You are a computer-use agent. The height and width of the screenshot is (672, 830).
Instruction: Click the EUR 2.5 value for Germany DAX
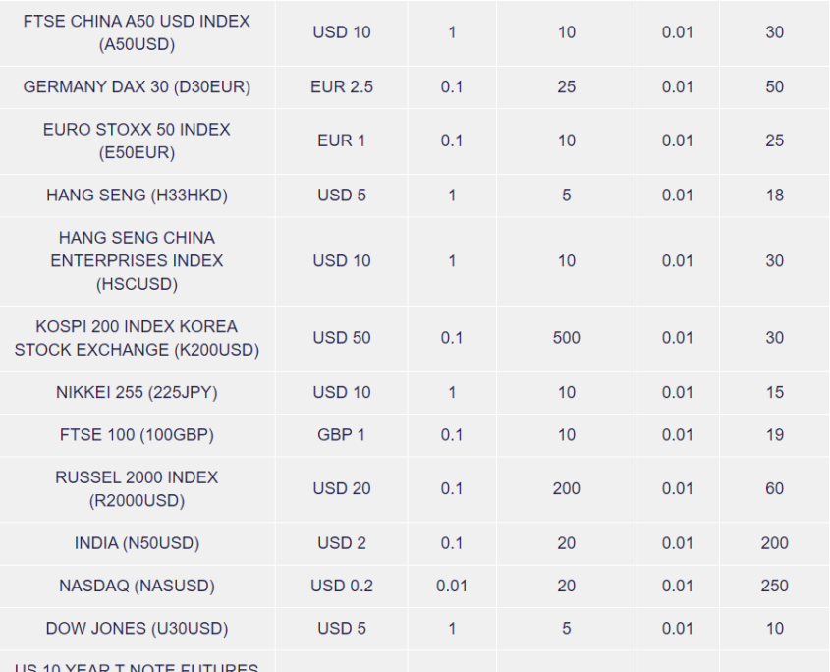[x=342, y=87]
